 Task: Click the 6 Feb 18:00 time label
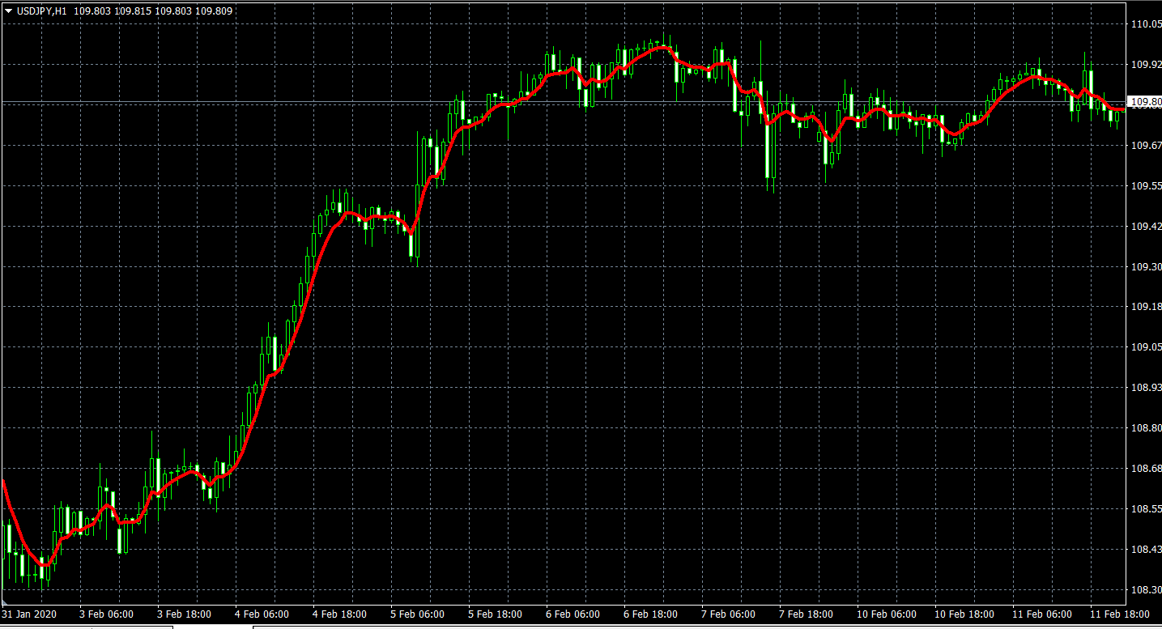(x=650, y=614)
